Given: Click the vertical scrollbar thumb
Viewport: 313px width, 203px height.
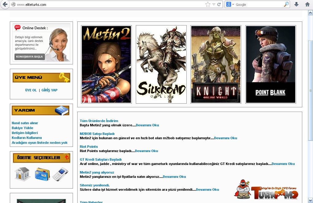Looking at the screenshot, I should (x=311, y=90).
